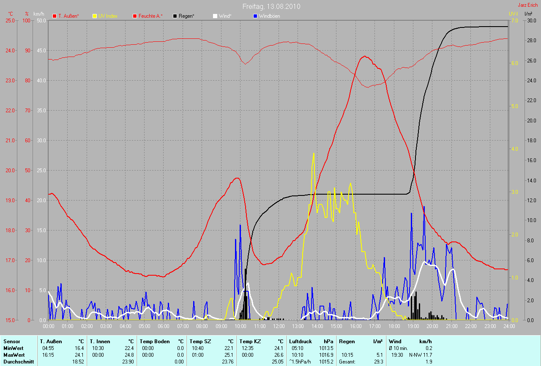541x366 pixels.
Task: Select the Luftdruck column header
Action: coord(300,341)
